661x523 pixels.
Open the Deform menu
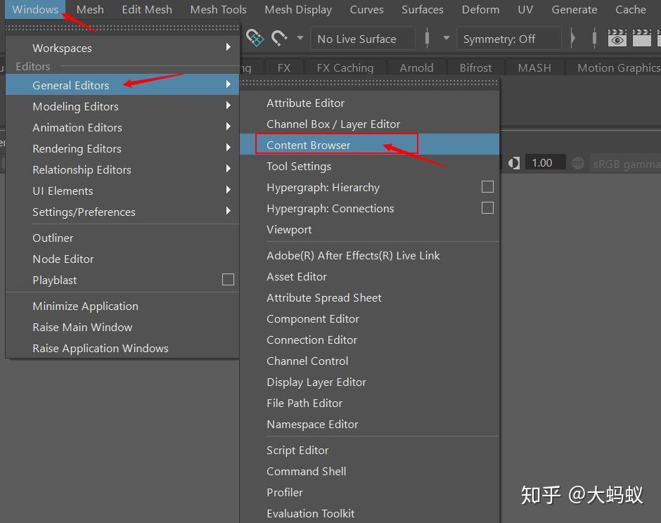(x=480, y=9)
